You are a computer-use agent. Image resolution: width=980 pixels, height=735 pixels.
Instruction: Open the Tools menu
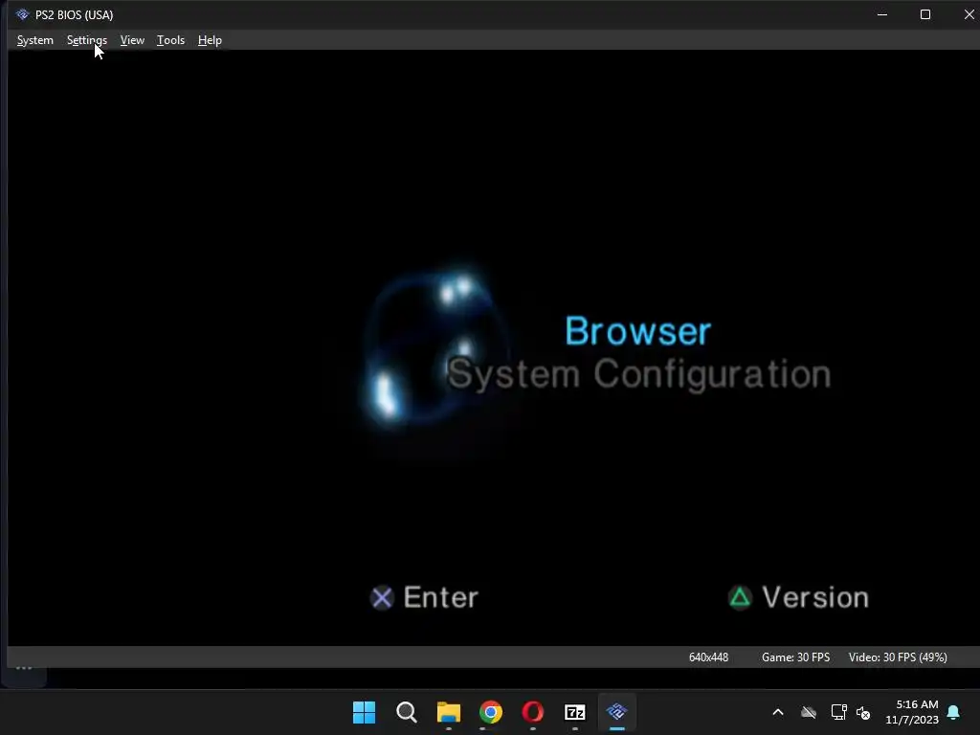click(x=170, y=40)
